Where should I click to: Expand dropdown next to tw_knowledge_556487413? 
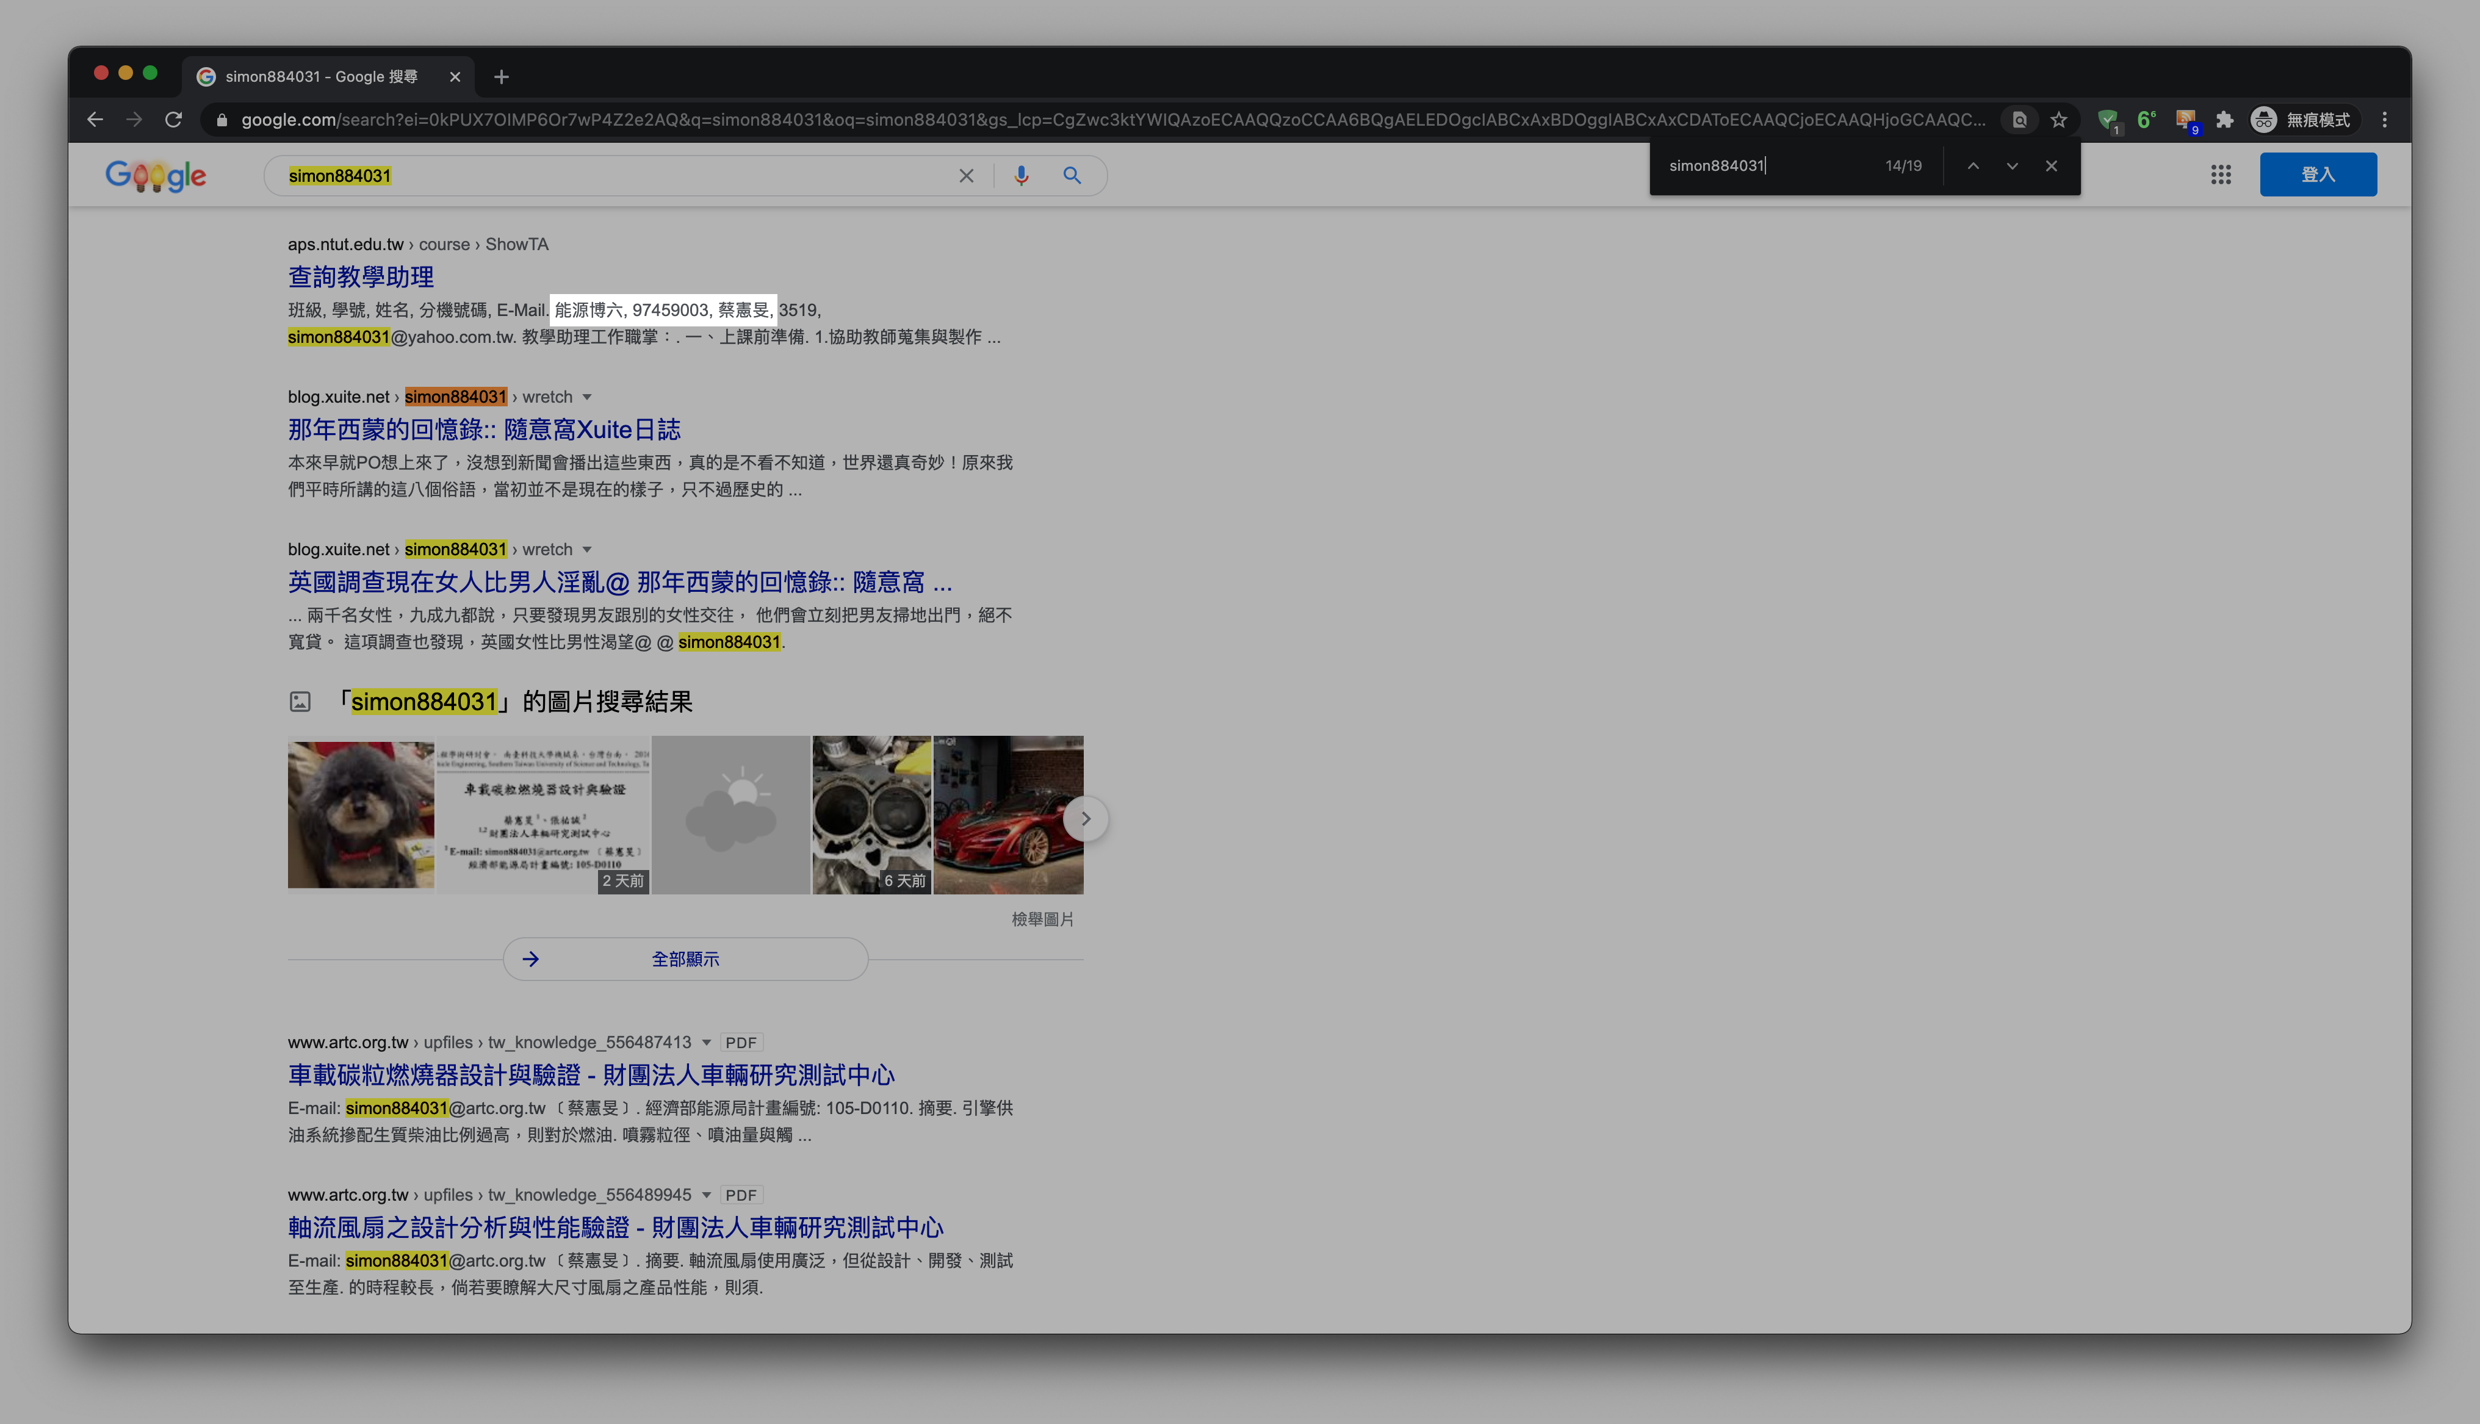(x=706, y=1043)
